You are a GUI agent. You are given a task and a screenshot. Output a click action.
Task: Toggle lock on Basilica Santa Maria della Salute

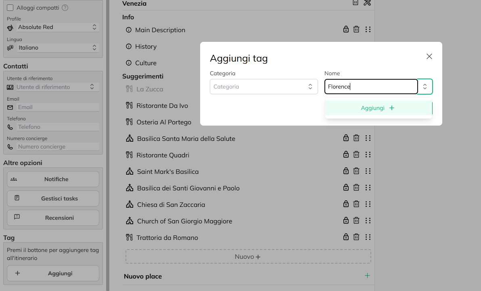(346, 138)
